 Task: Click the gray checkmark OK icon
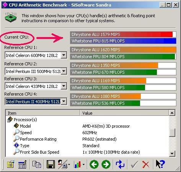pos(134,164)
